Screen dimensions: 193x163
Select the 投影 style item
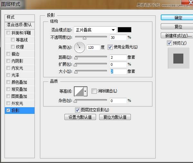[x=20, y=110]
